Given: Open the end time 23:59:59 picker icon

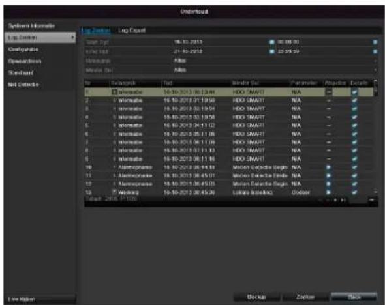Looking at the screenshot, I should point(375,51).
